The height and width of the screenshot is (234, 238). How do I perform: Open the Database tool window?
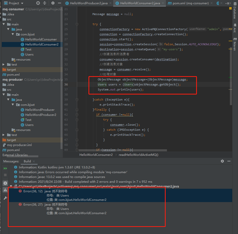235,11
